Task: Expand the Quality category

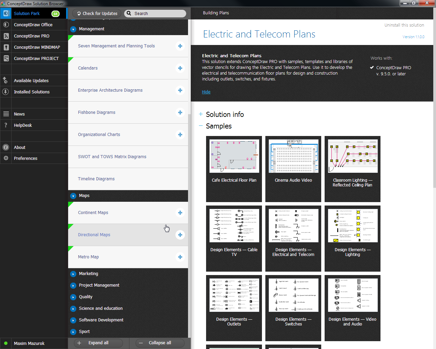Action: coord(73,297)
